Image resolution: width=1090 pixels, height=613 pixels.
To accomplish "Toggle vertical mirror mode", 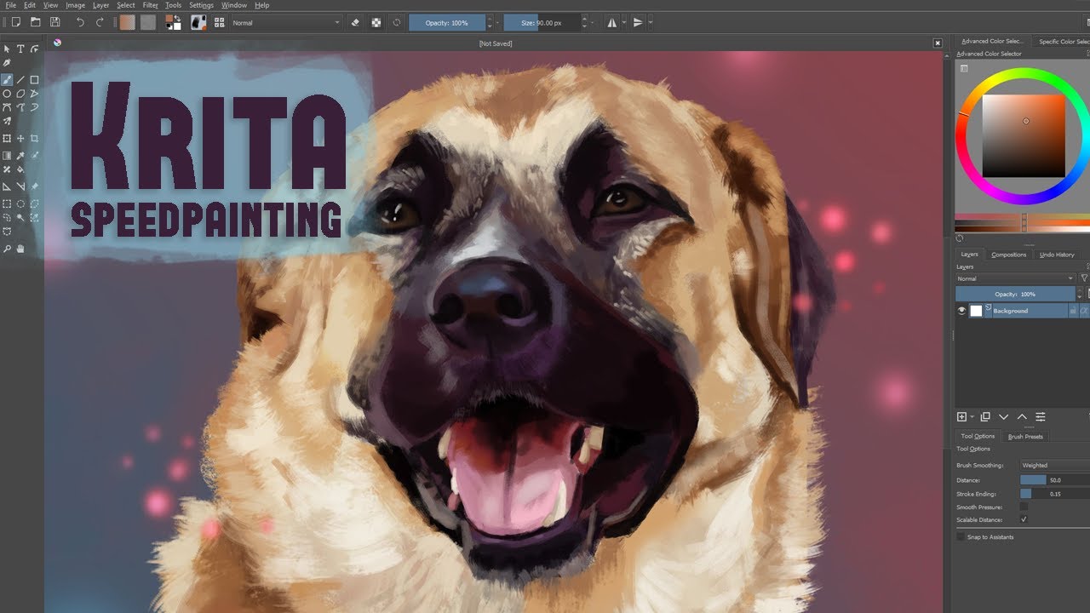I will pos(637,22).
